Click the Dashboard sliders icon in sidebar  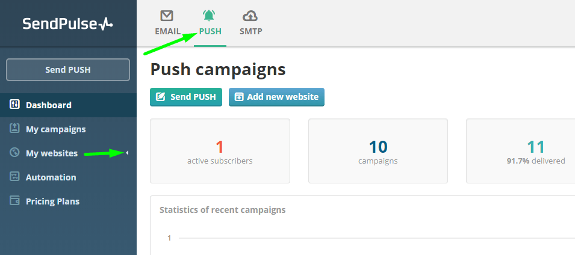pyautogui.click(x=14, y=105)
